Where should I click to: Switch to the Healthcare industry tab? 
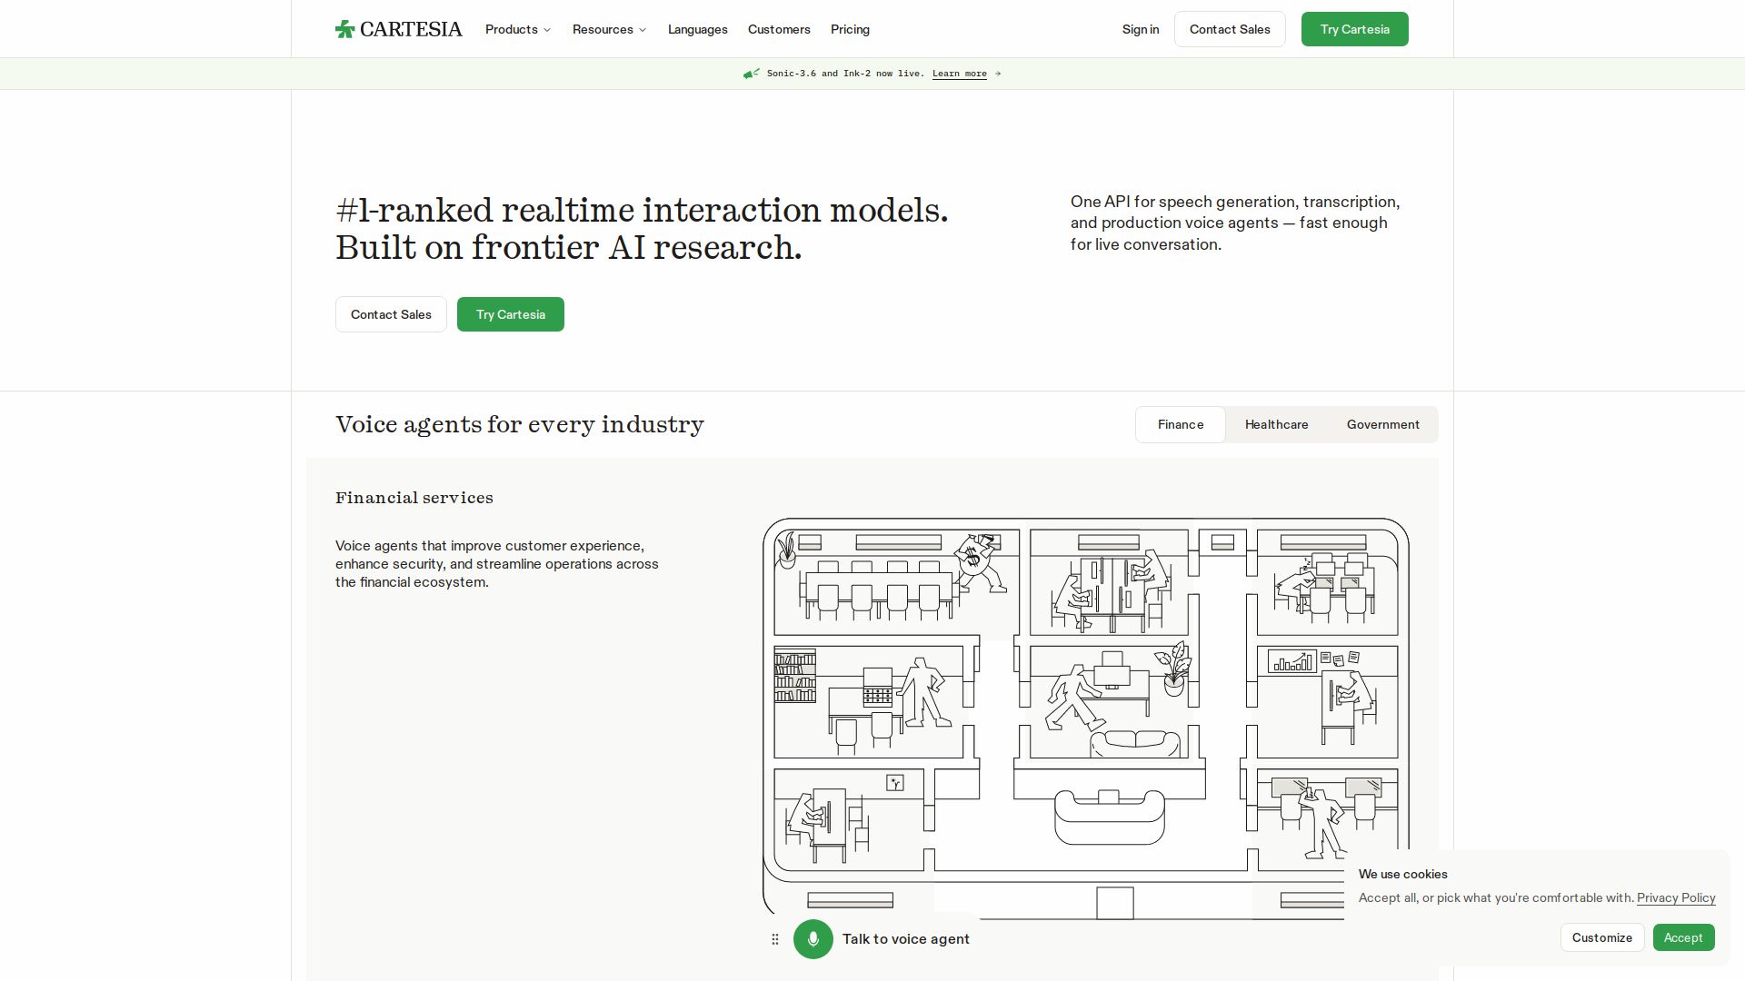(1277, 424)
